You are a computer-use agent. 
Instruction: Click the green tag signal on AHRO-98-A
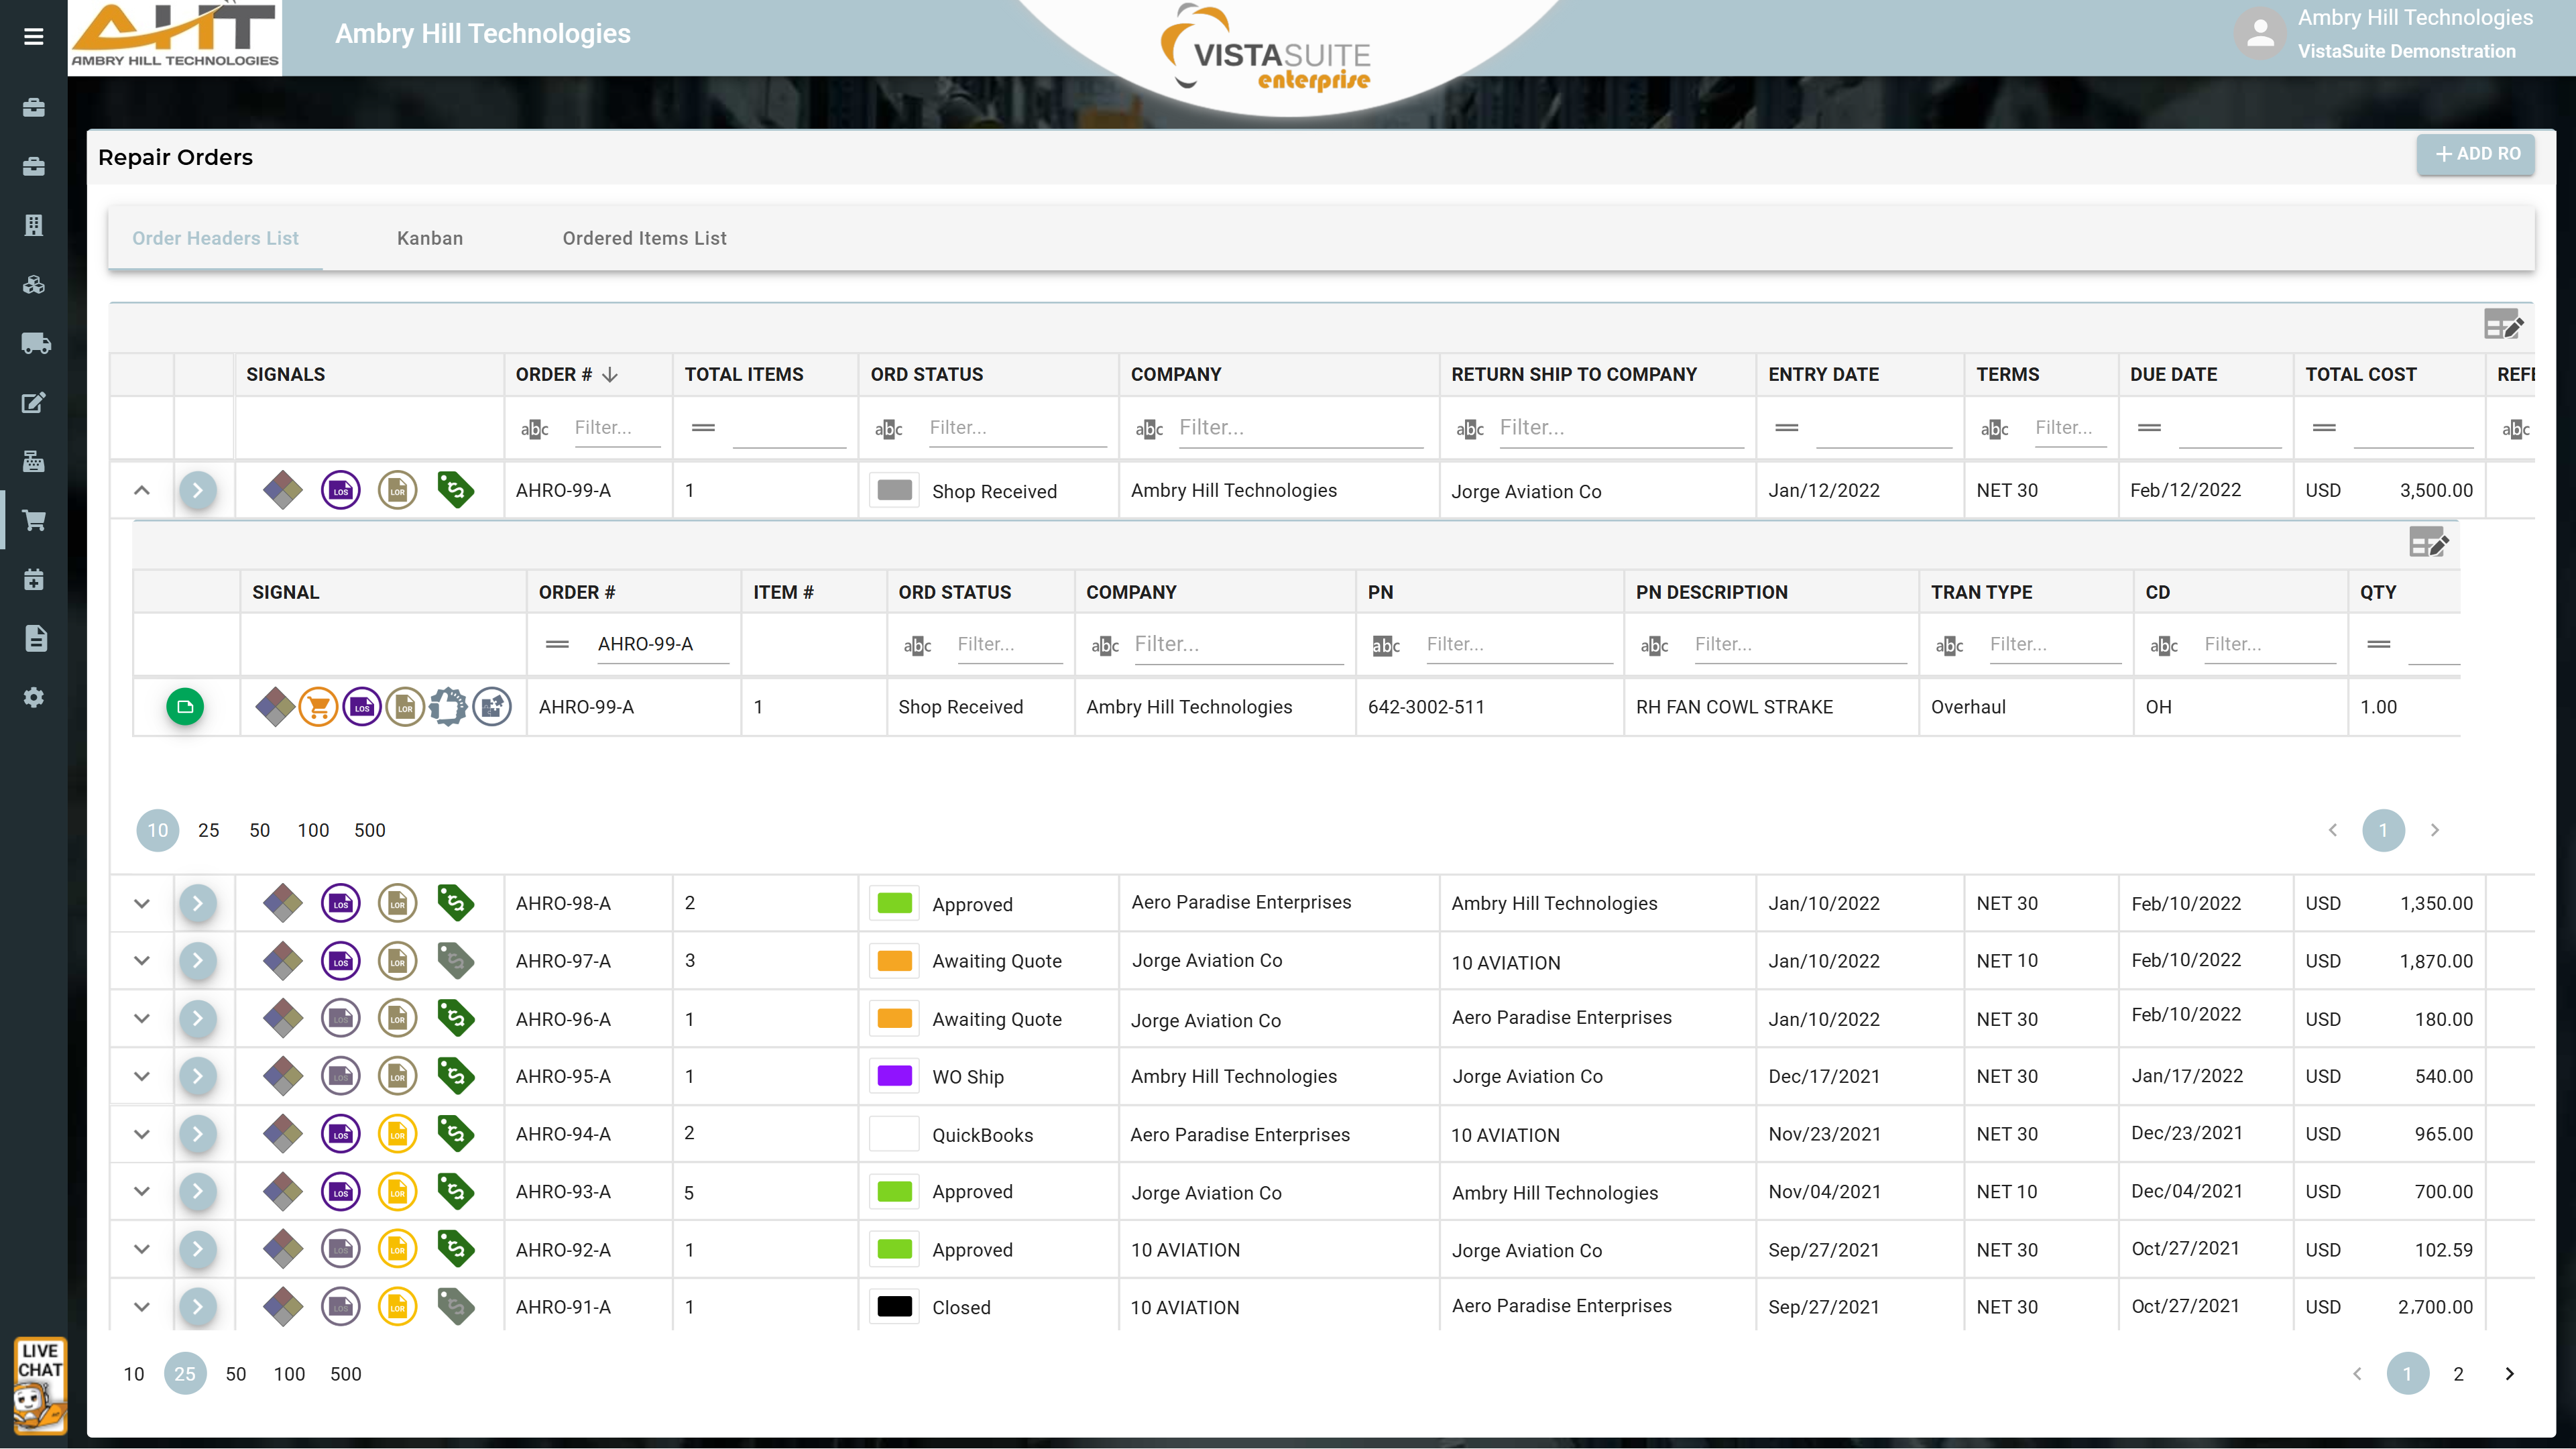(x=455, y=904)
